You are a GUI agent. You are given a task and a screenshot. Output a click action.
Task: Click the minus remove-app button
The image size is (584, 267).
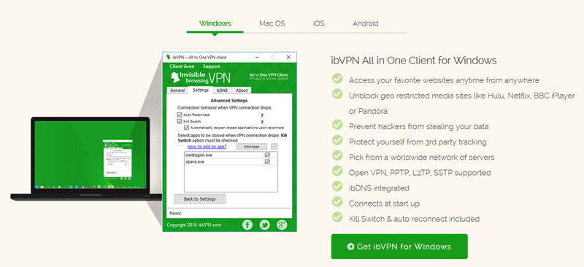point(274,147)
